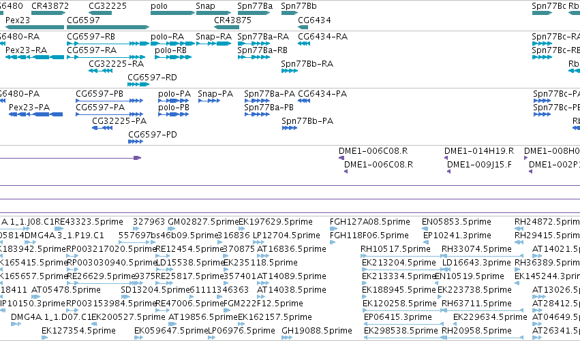The image size is (580, 341).
Task: Select the DME1-009J15.F label
Action: tap(479, 165)
